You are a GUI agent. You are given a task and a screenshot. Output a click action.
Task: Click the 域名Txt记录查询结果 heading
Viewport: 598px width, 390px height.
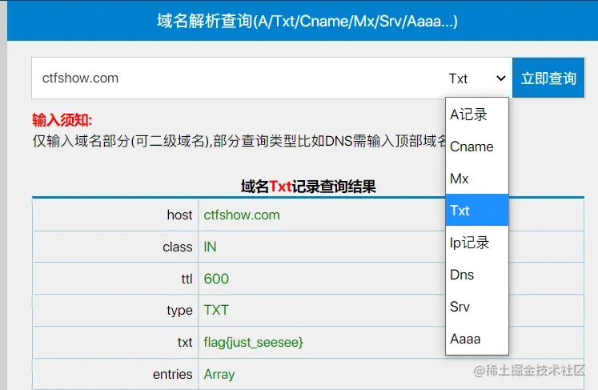pos(308,187)
